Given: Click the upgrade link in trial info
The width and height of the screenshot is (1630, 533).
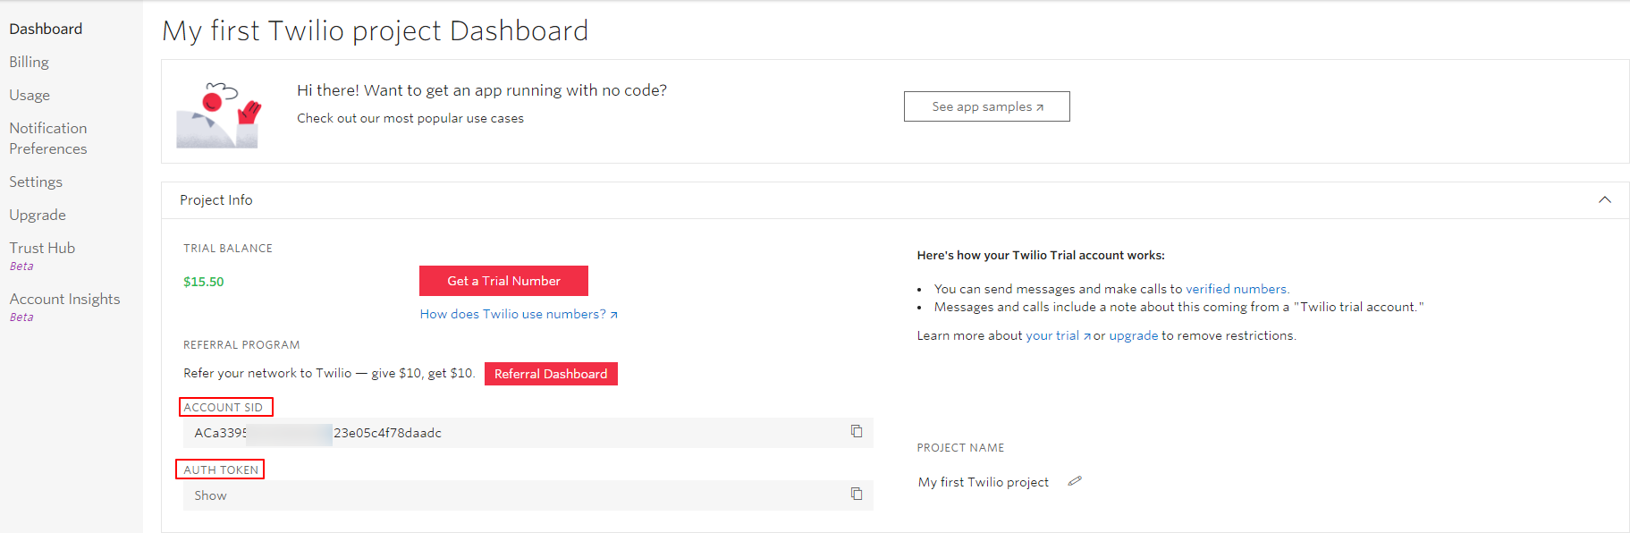Looking at the screenshot, I should click(x=1134, y=335).
